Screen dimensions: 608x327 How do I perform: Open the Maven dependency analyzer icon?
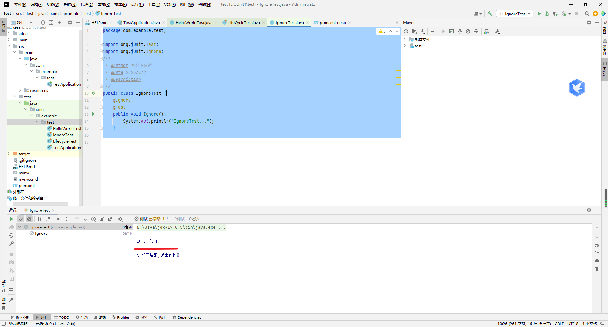(x=487, y=31)
